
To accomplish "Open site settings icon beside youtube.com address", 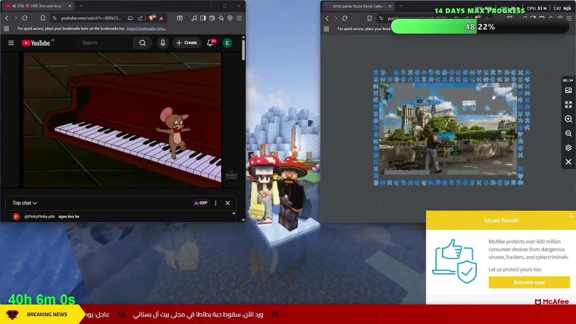I will click(x=54, y=18).
